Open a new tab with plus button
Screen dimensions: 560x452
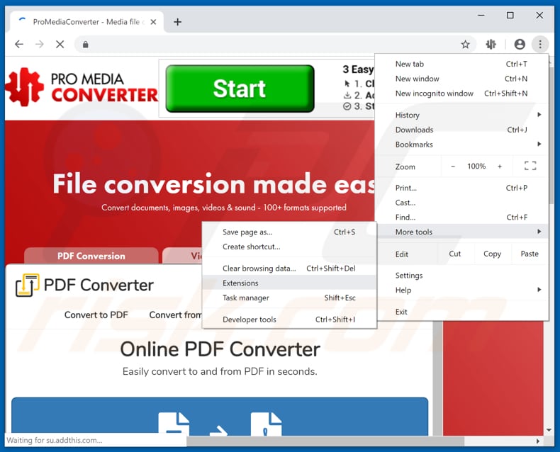(x=177, y=22)
